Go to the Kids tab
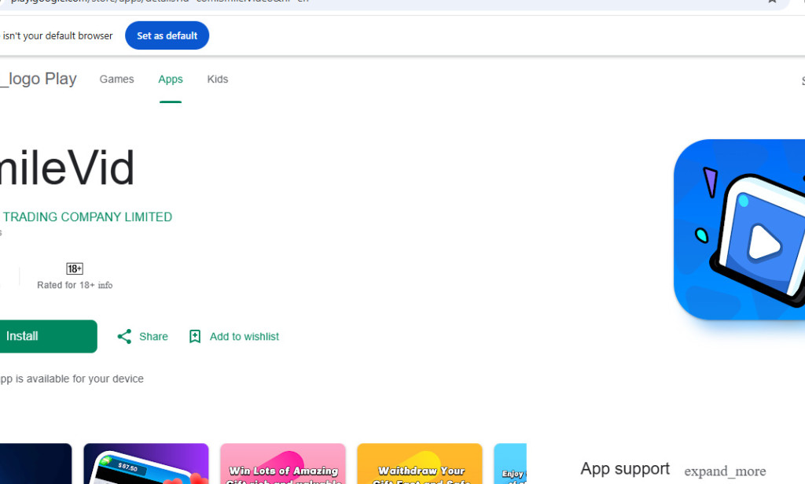 point(218,79)
